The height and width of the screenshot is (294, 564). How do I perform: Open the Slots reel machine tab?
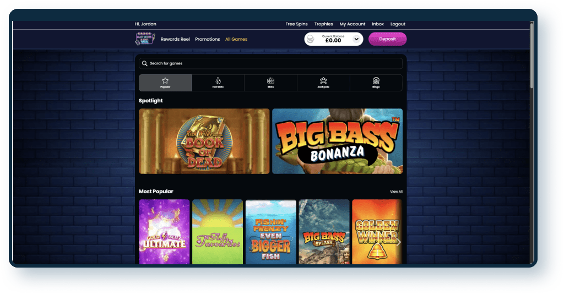click(270, 83)
